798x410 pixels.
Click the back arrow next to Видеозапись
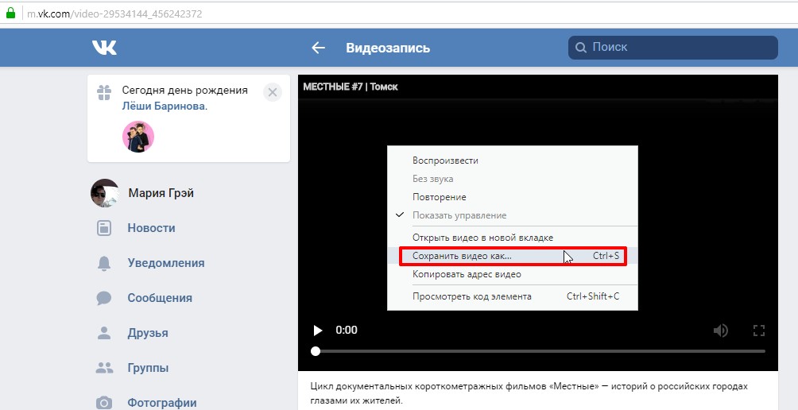pyautogui.click(x=319, y=48)
